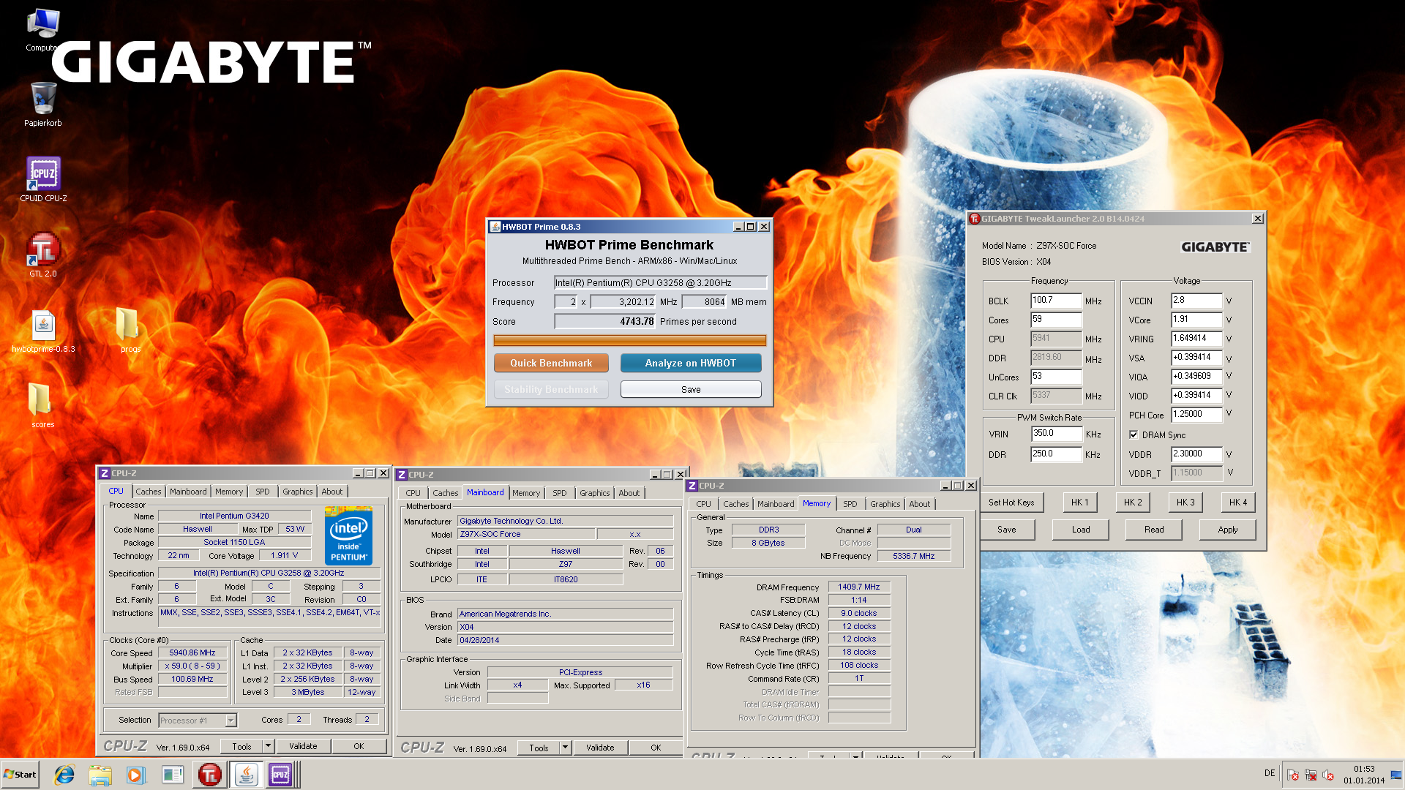1405x790 pixels.
Task: Open Tools dropdown arrow in CPU tab CPU-Z window
Action: 268,746
